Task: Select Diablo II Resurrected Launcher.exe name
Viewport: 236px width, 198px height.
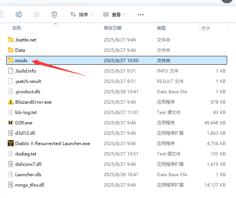Action: 52,143
